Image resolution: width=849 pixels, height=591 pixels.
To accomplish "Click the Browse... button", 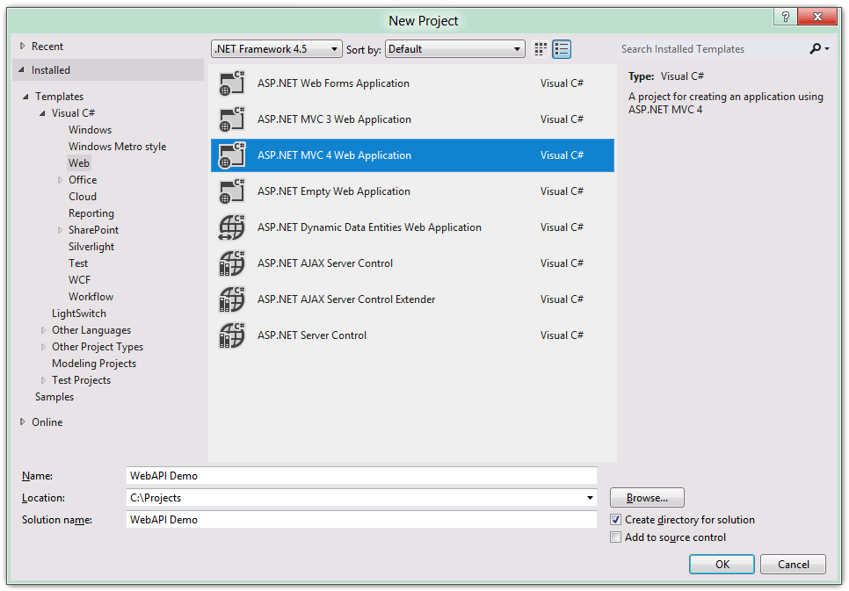I will pyautogui.click(x=647, y=498).
